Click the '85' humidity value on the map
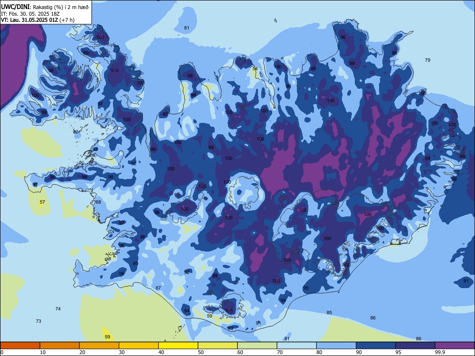 click(329, 312)
